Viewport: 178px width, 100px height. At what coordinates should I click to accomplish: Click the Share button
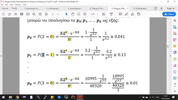pyautogui.click(x=169, y=14)
